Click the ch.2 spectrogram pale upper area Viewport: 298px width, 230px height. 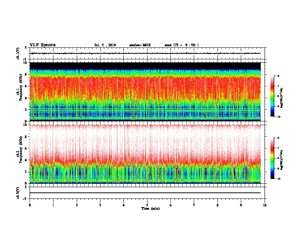[145, 141]
